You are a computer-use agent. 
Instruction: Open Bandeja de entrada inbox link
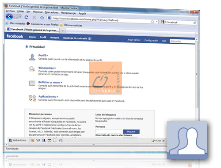pos(77,38)
